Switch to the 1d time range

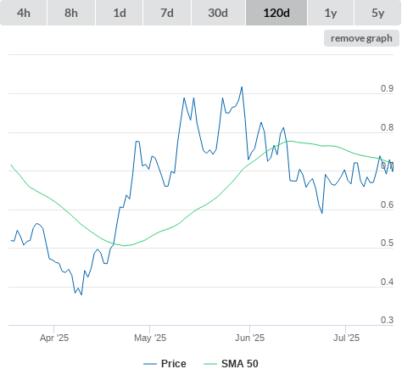[x=120, y=13]
